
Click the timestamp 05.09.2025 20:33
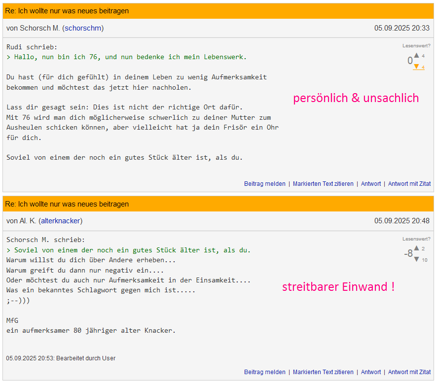pyautogui.click(x=401, y=28)
